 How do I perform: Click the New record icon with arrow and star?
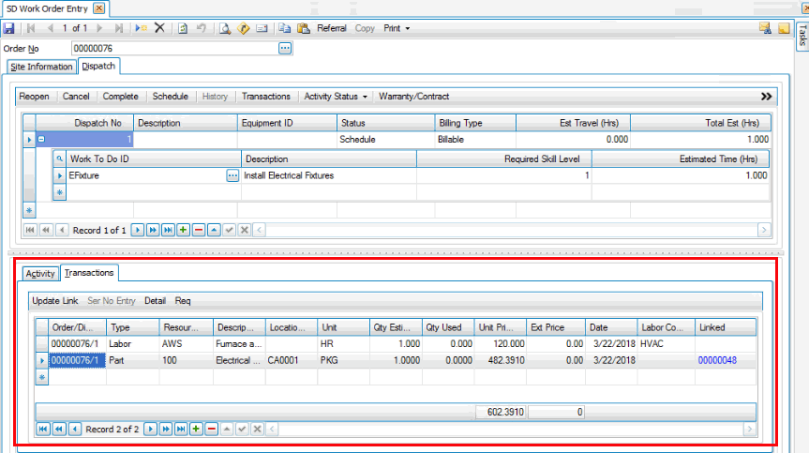coord(141,28)
